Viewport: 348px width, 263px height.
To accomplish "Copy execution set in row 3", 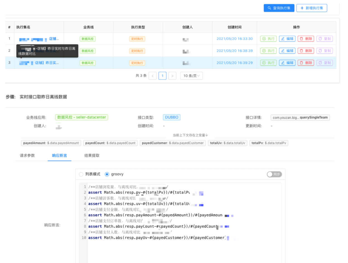I will [x=325, y=63].
